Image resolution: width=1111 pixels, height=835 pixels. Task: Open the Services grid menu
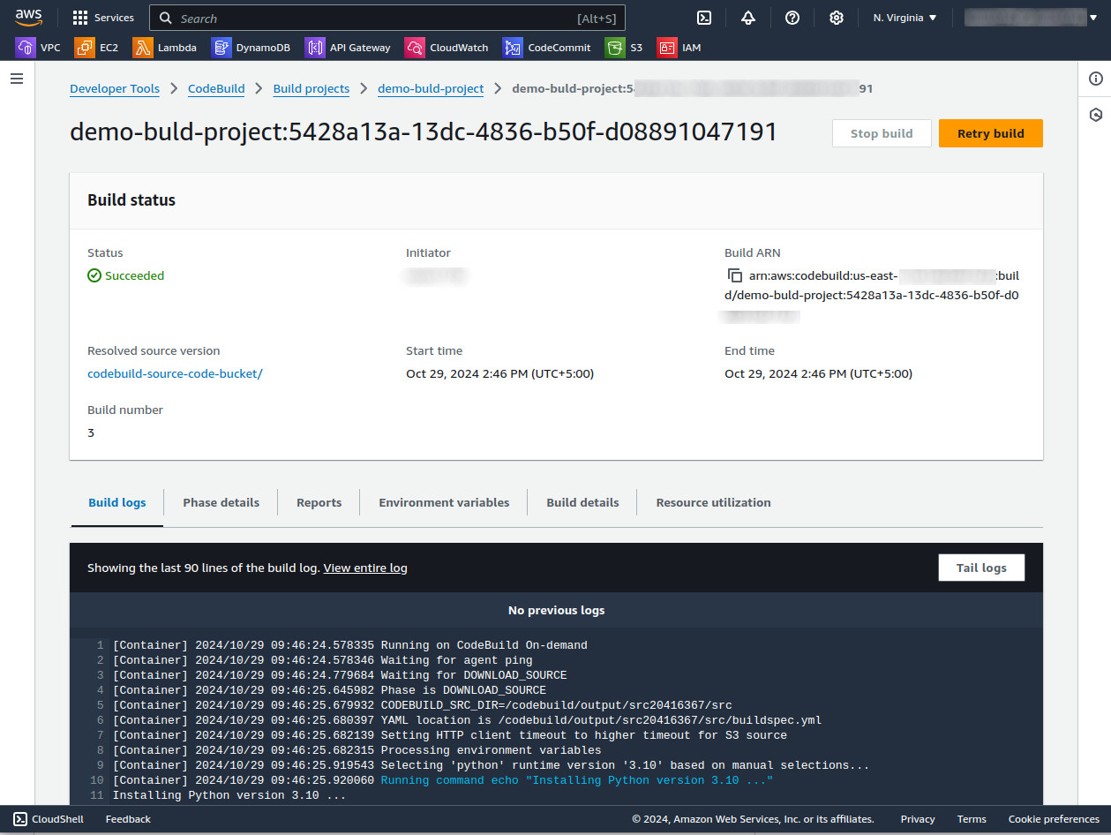click(103, 18)
